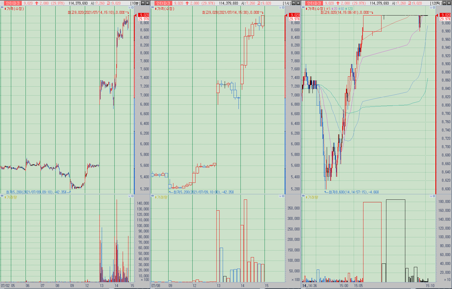Click price pane corner icon in 1시 chart
This screenshot has width=452, height=289.
tap(152, 7)
